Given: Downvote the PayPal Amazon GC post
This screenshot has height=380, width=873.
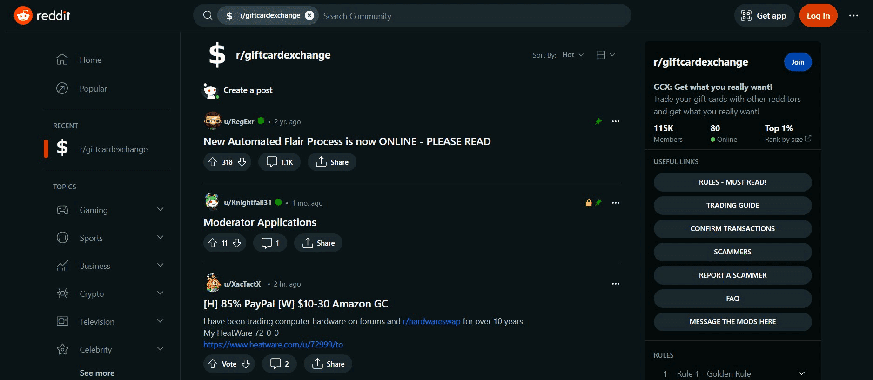Looking at the screenshot, I should click(246, 364).
